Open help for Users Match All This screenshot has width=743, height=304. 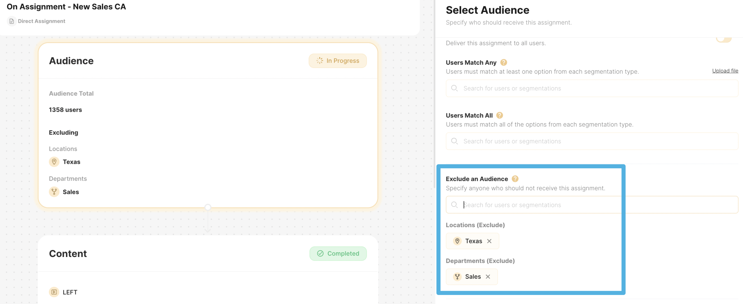pos(500,115)
